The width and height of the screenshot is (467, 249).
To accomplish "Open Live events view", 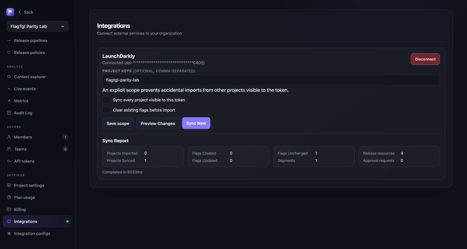I will pyautogui.click(x=37, y=89).
